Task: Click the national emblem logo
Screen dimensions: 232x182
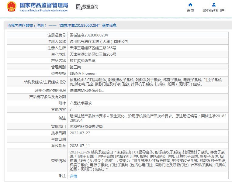Action: click(x=12, y=7)
